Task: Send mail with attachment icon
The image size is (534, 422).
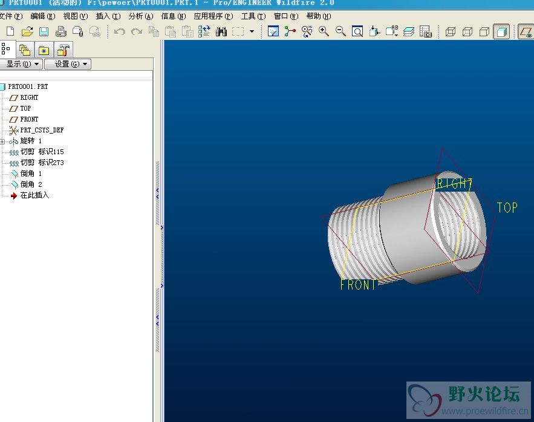Action: pos(77,31)
